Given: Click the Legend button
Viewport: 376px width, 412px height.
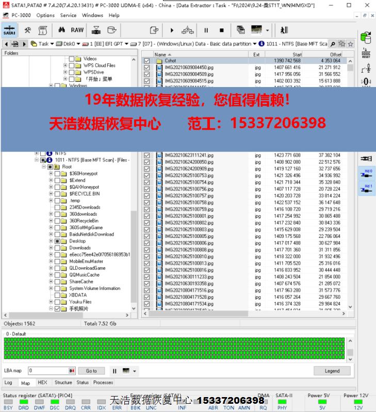Looking at the screenshot, I should (332, 371).
